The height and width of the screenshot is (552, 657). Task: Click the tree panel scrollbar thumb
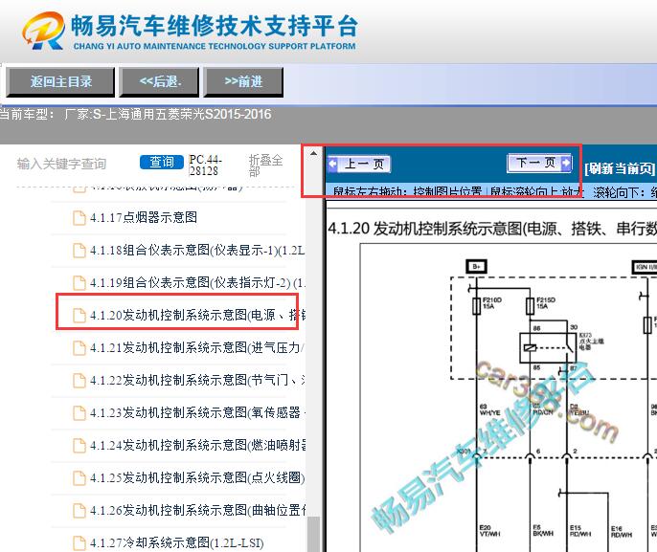point(313,534)
